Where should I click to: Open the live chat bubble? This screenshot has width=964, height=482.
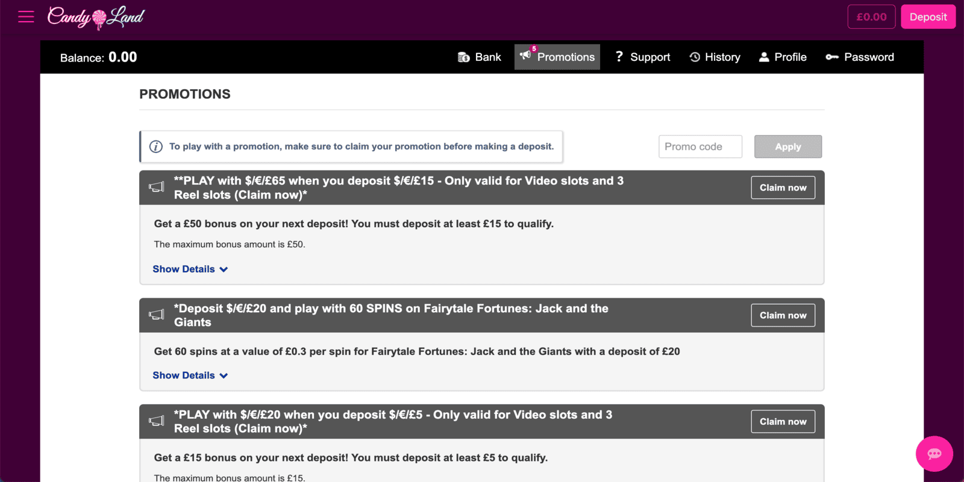coord(934,454)
